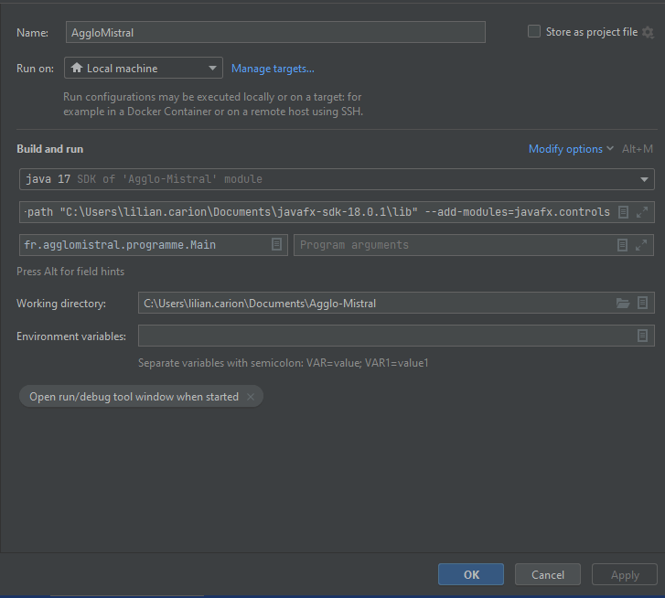Screen dimensions: 665x598
Task: Confirm with the OK button
Action: click(471, 574)
